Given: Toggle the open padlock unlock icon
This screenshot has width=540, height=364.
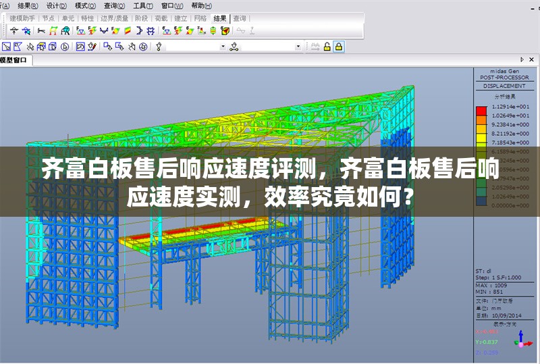Looking at the screenshot, I should coord(327,47).
